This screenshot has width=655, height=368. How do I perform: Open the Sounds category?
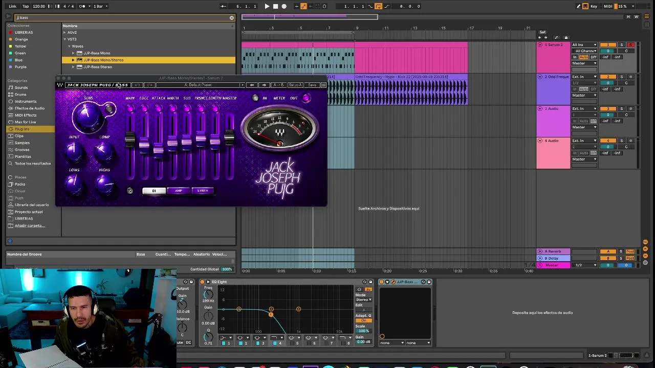click(x=21, y=87)
